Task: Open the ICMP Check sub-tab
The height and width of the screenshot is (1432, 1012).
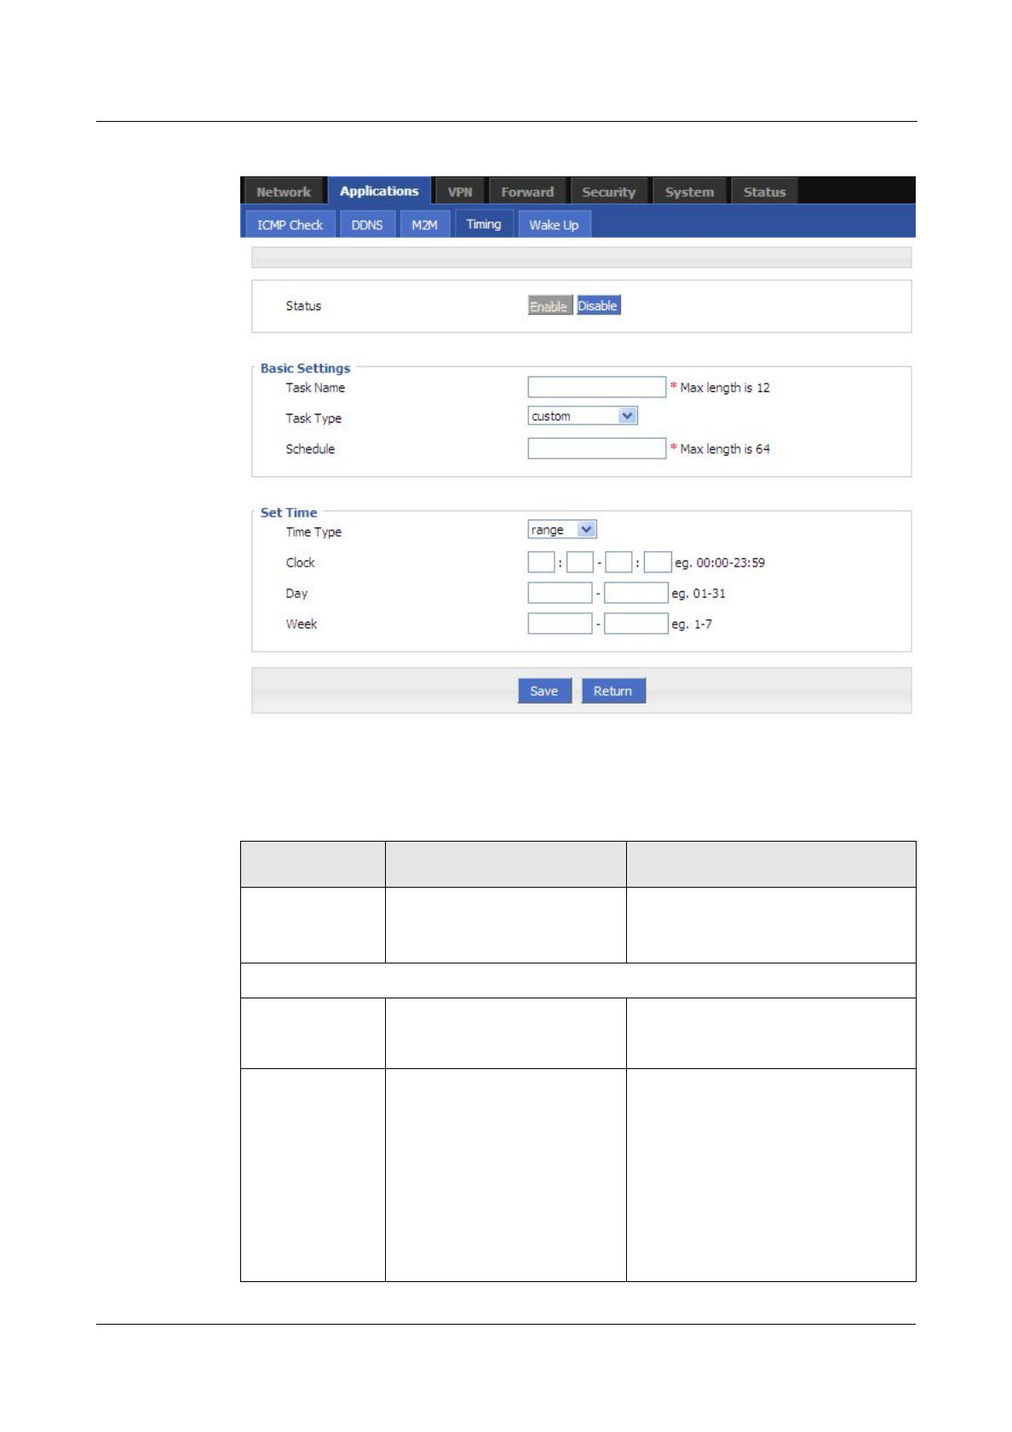Action: [290, 225]
